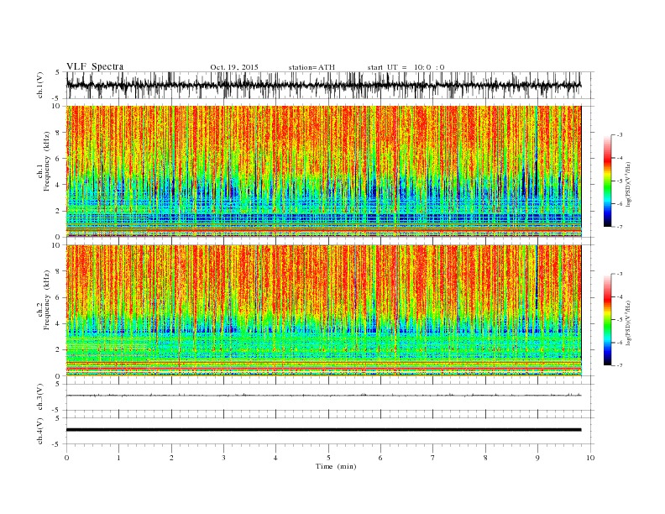Click the ch.1 waveform trace panel
The width and height of the screenshot is (665, 514).
pyautogui.click(x=330, y=85)
